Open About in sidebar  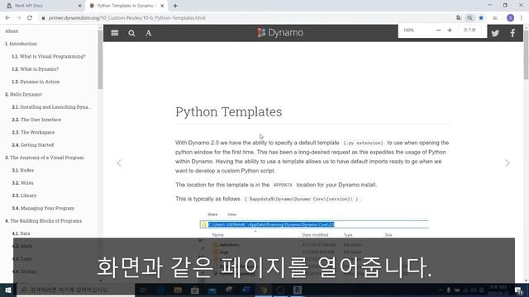point(12,31)
